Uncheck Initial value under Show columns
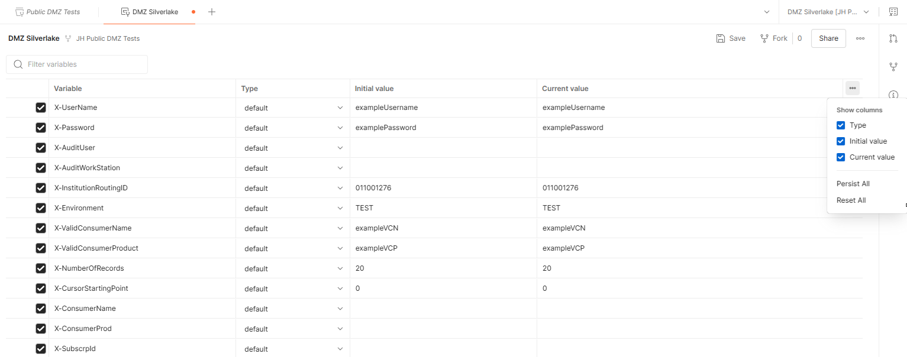This screenshot has height=357, width=907. [x=841, y=141]
